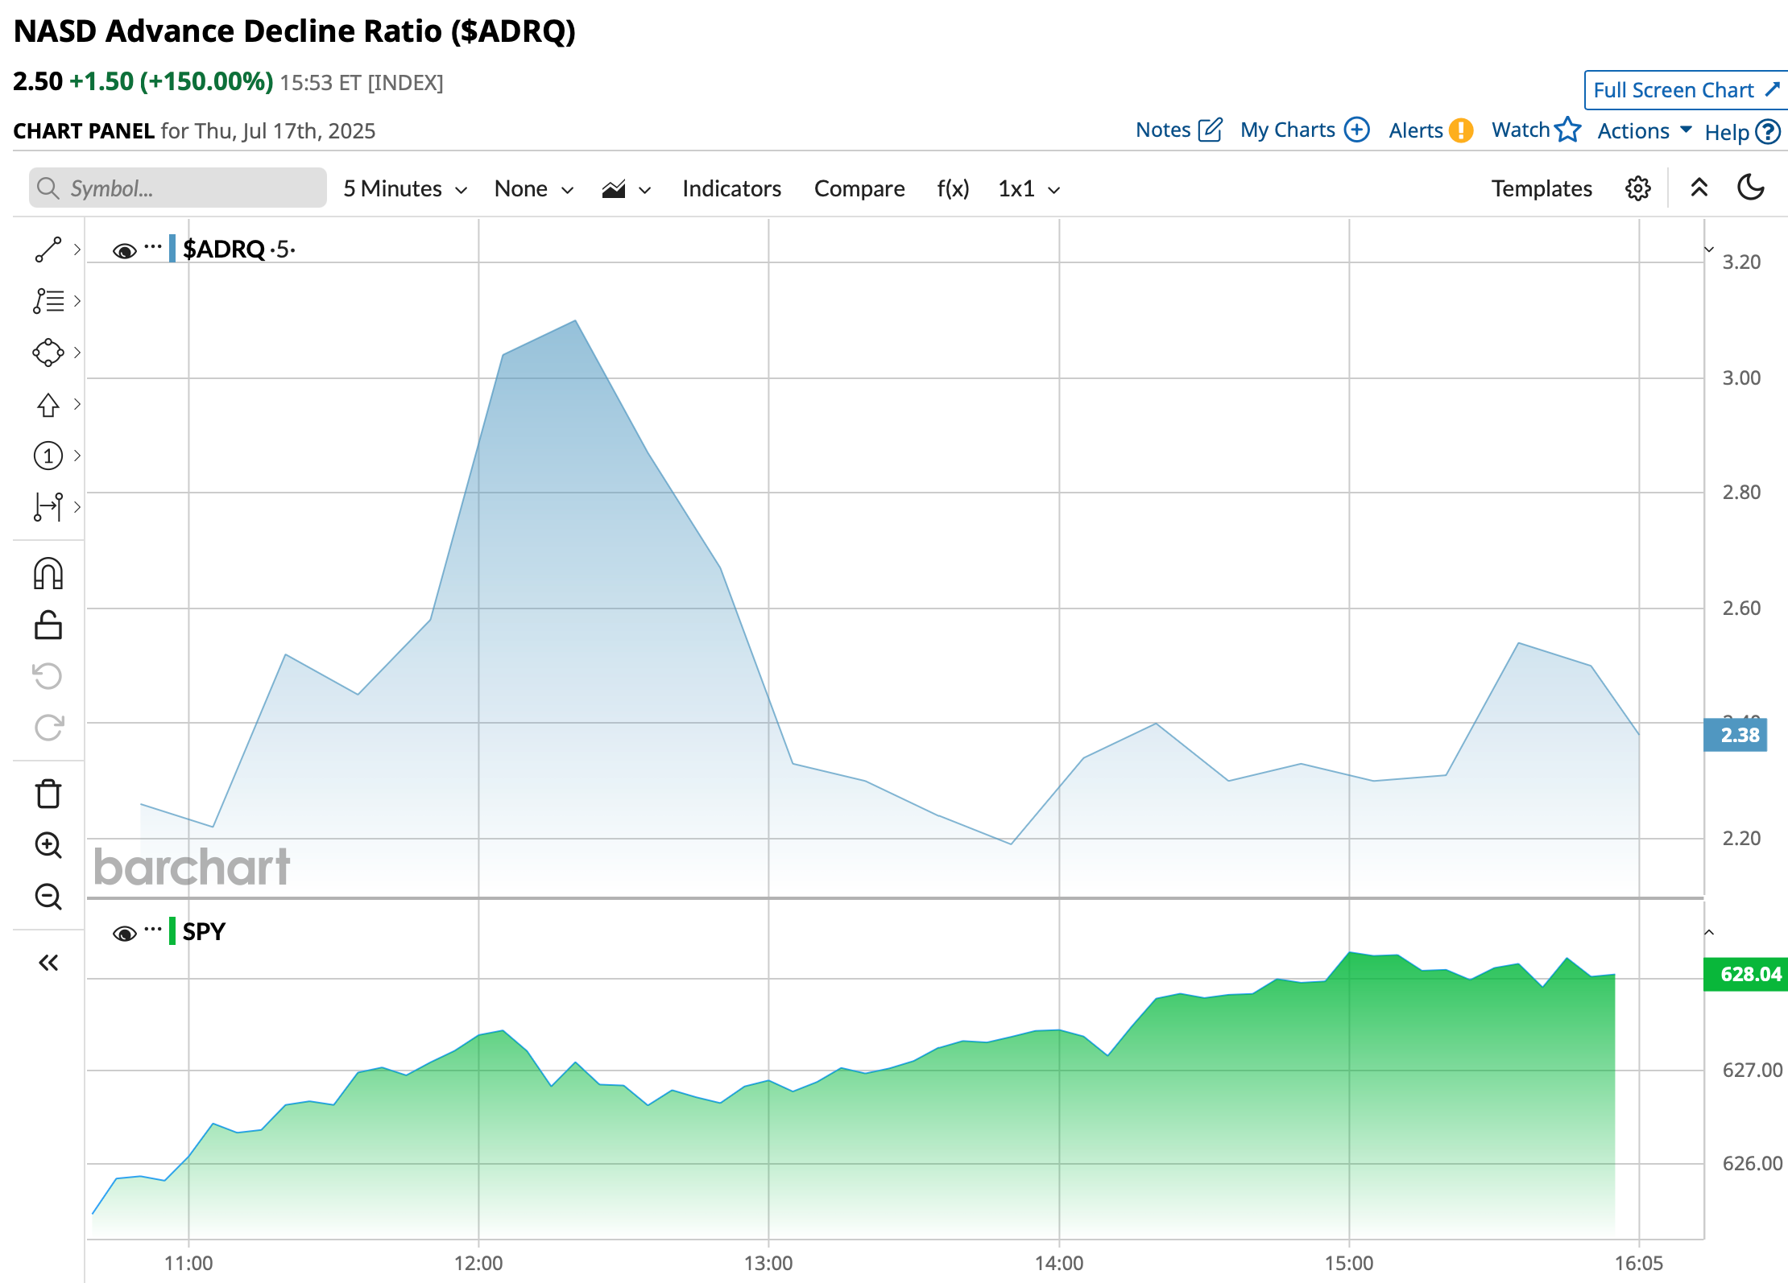Hide the $ADRQ plot using eye icon
Screen dimensions: 1788x1283
(124, 251)
